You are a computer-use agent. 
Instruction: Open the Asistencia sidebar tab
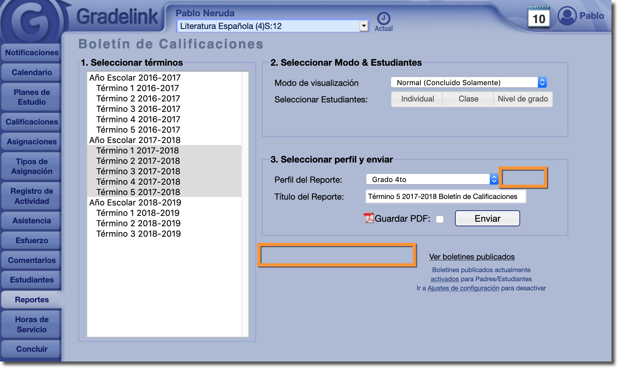(32, 221)
